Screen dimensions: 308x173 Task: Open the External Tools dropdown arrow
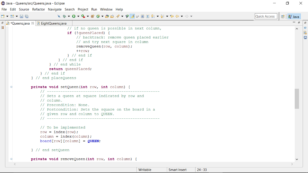pyautogui.click(x=88, y=16)
